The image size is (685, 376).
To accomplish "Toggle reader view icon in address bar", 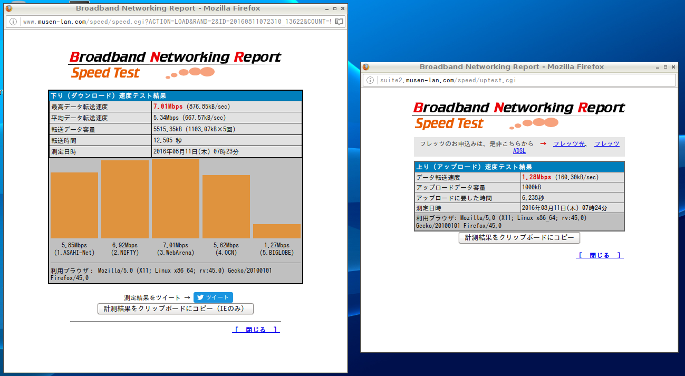I will [x=339, y=22].
